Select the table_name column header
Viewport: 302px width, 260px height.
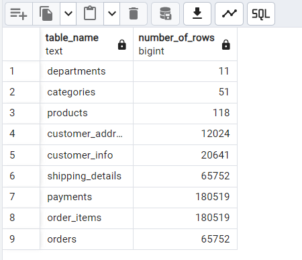click(87, 44)
